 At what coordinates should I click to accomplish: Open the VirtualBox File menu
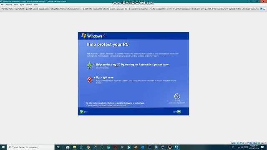[x=2, y=5]
